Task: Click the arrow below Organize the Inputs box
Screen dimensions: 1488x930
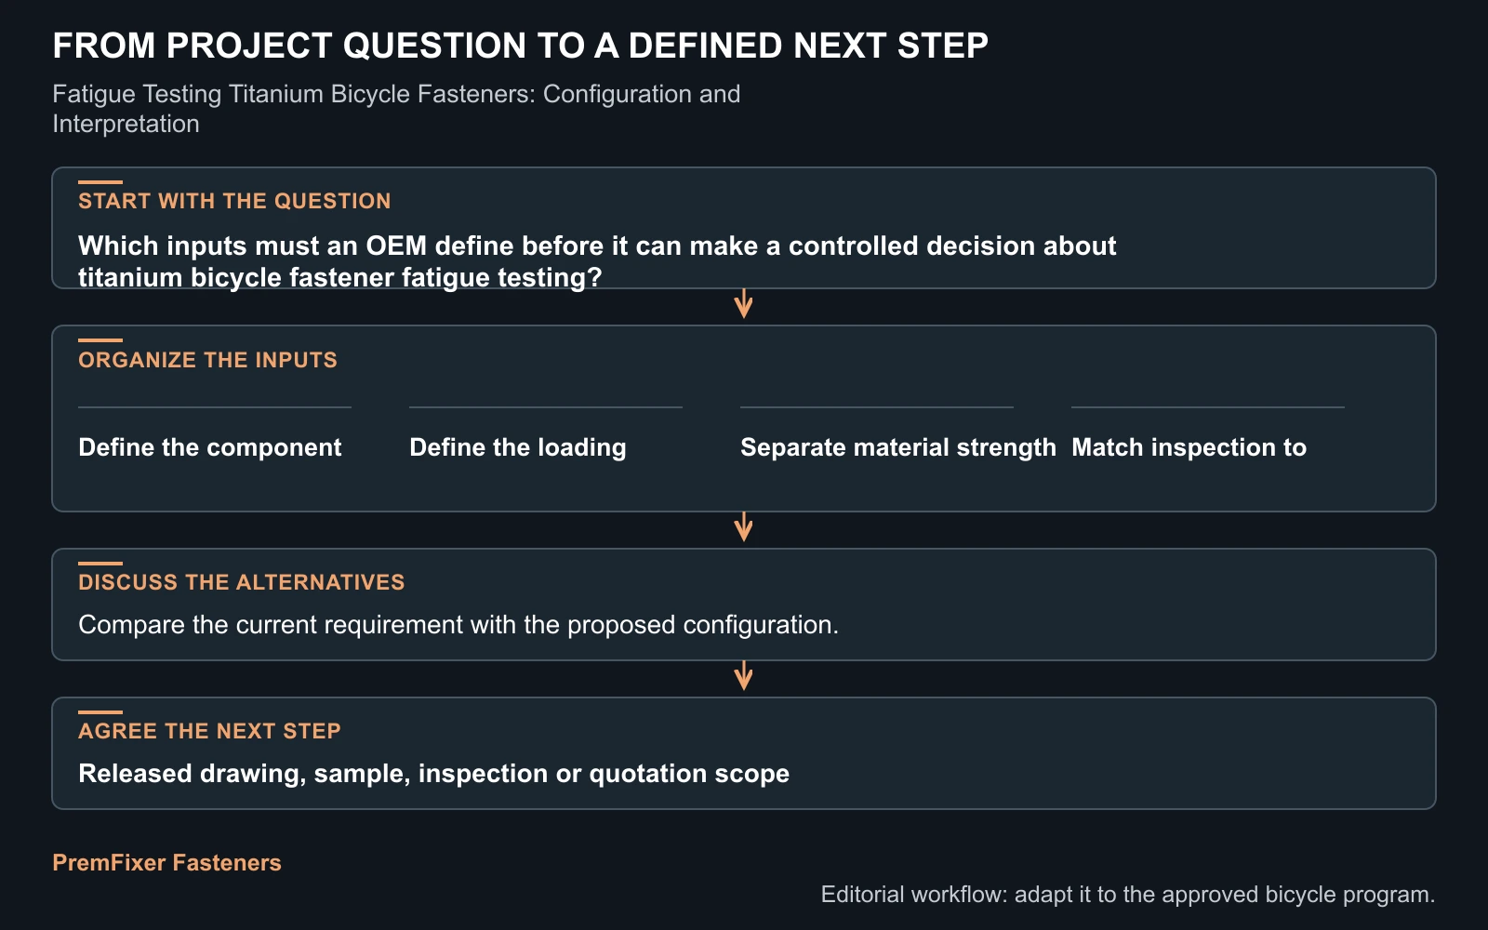Action: pos(743,527)
